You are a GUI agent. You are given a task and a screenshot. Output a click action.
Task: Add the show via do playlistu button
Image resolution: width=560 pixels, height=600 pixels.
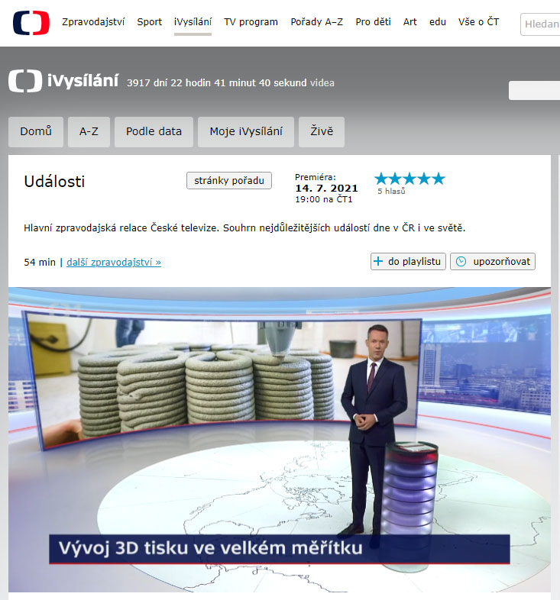pyautogui.click(x=408, y=261)
